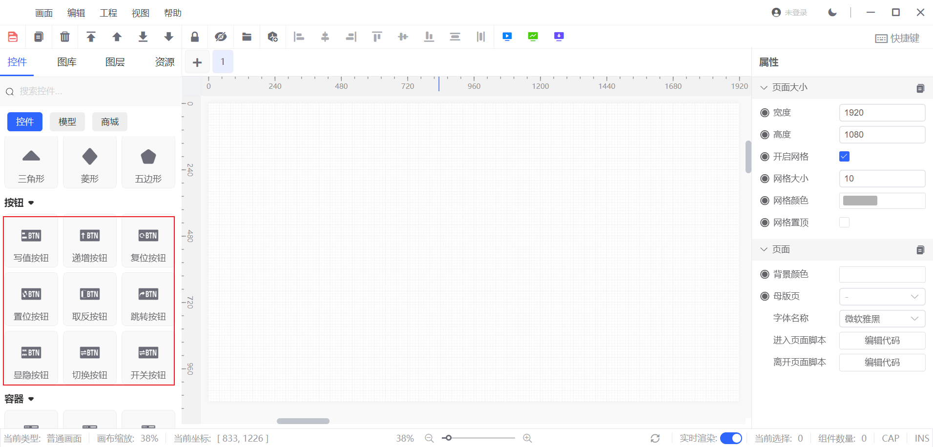
Task: Open the 网格颜色 color swatch
Action: click(860, 201)
